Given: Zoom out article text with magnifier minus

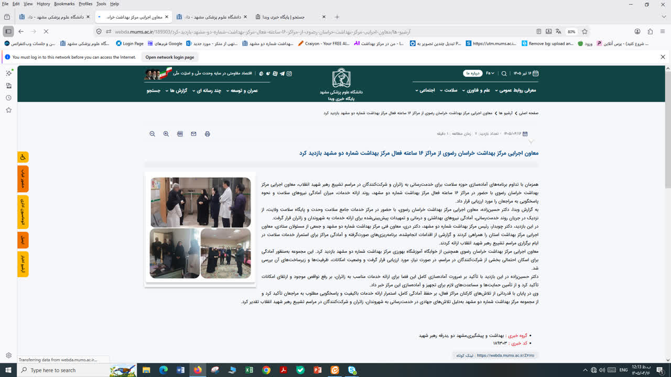Looking at the screenshot, I should point(153,134).
